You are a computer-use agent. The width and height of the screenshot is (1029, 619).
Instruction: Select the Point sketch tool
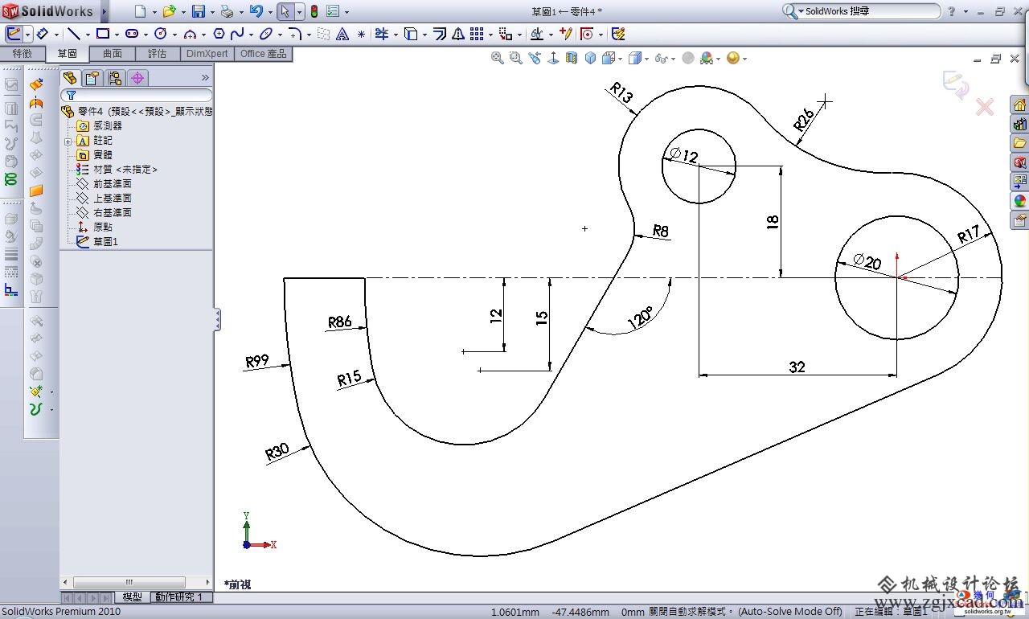[361, 34]
